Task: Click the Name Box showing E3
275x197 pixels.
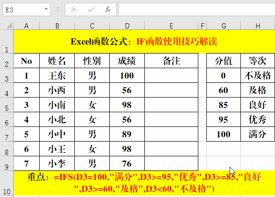Action: [27, 9]
